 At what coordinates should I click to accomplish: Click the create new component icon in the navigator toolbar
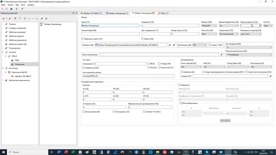coord(3,19)
